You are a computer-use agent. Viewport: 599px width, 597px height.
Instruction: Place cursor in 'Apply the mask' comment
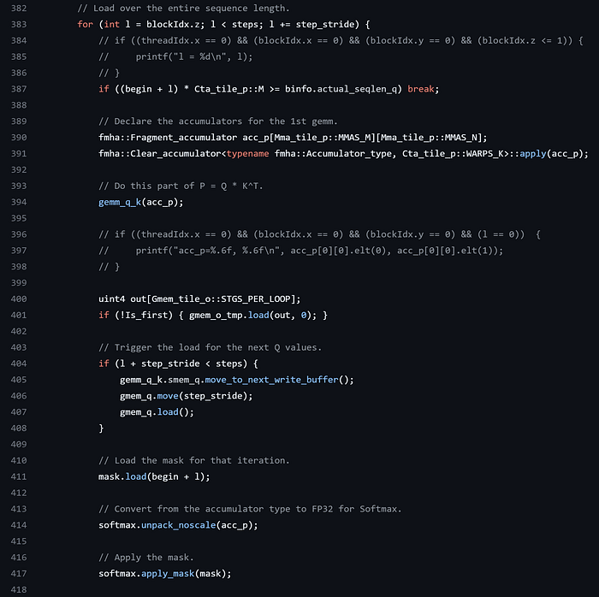pos(146,558)
